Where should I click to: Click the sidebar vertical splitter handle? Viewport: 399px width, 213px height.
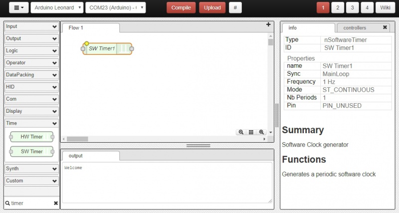pyautogui.click(x=277, y=116)
